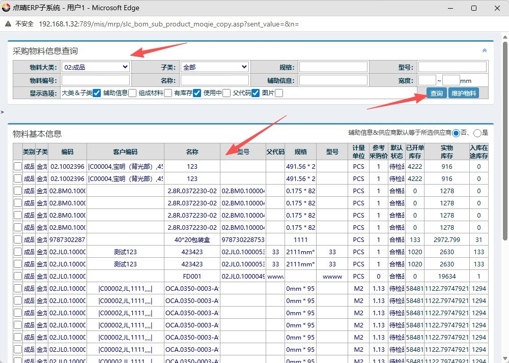The image size is (509, 363).
Task: Click the 点晴ERP app icon in the title bar
Action: click(x=6, y=8)
